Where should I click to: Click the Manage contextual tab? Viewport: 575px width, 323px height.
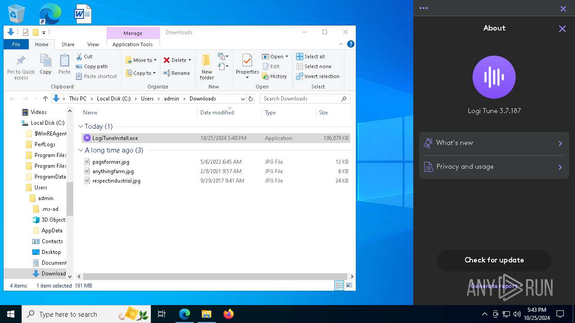click(x=133, y=33)
